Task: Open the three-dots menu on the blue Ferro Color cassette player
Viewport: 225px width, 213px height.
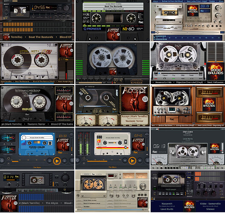Action: (71, 135)
